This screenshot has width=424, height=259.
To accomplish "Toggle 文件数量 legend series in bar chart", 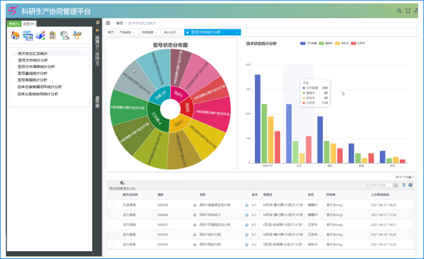I will click(x=308, y=43).
